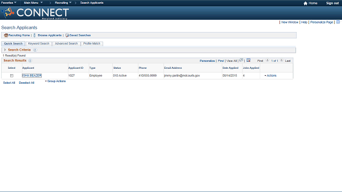
Task: Click the previous row arrow icon
Action: [x=267, y=60]
